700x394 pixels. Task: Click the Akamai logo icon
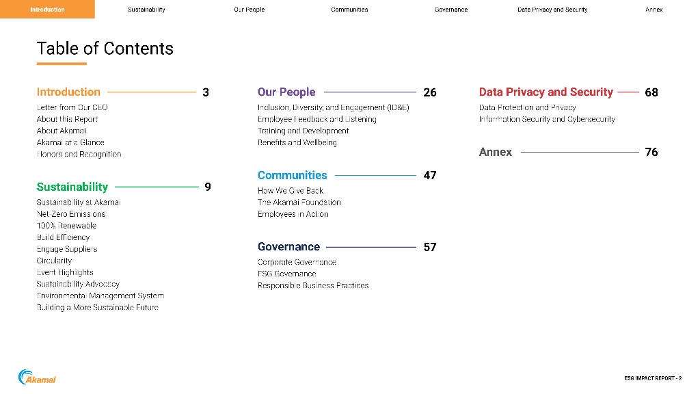pyautogui.click(x=37, y=377)
